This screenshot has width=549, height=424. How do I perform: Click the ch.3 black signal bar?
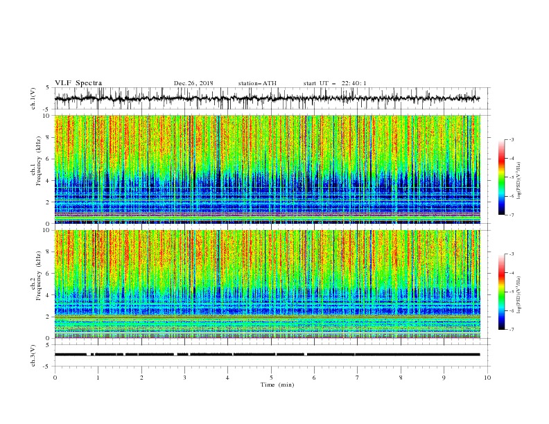click(268, 355)
